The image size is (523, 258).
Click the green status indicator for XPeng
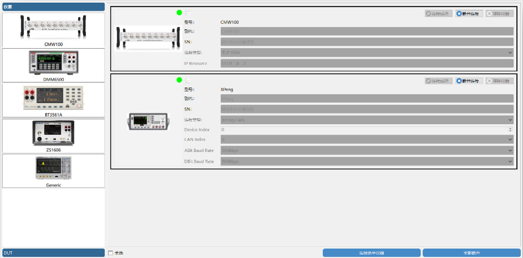(179, 80)
